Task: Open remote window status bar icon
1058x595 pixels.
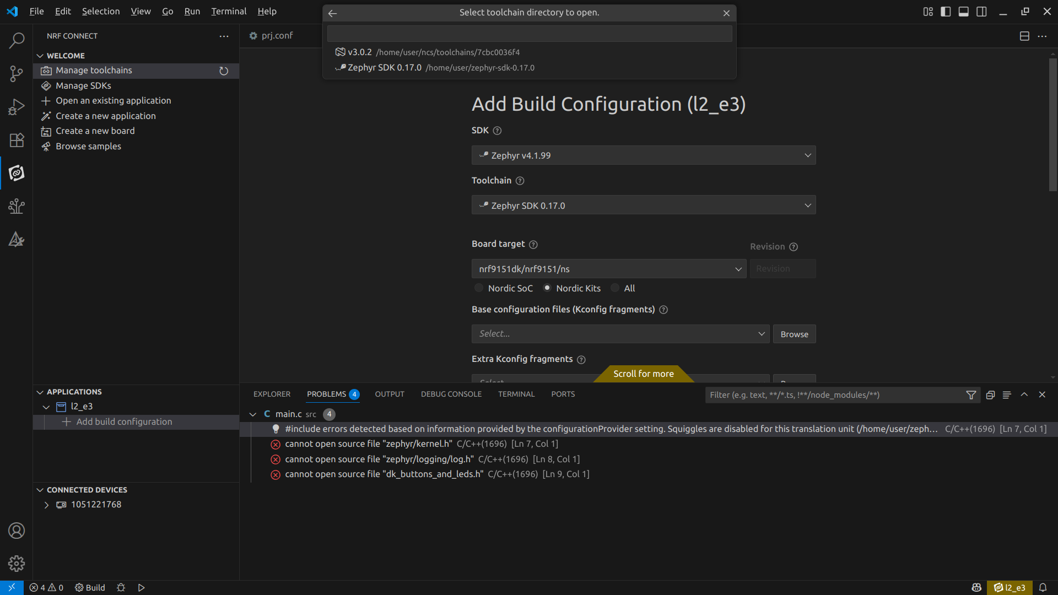Action: (12, 587)
